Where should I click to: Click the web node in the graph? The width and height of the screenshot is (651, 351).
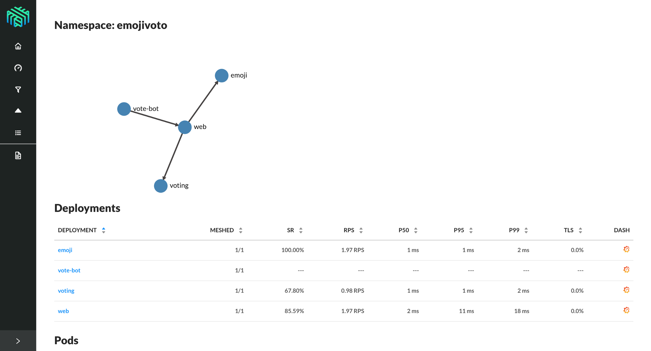(185, 127)
